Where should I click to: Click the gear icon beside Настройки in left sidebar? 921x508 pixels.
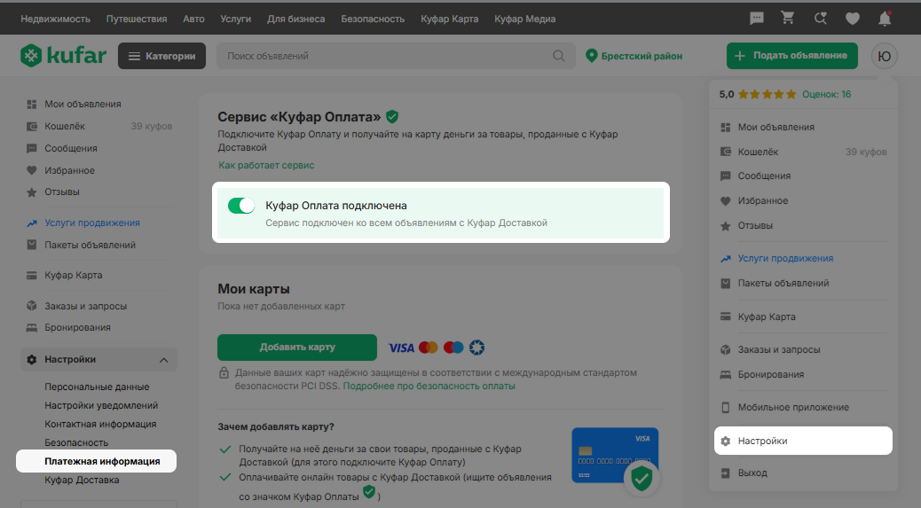[x=32, y=360]
